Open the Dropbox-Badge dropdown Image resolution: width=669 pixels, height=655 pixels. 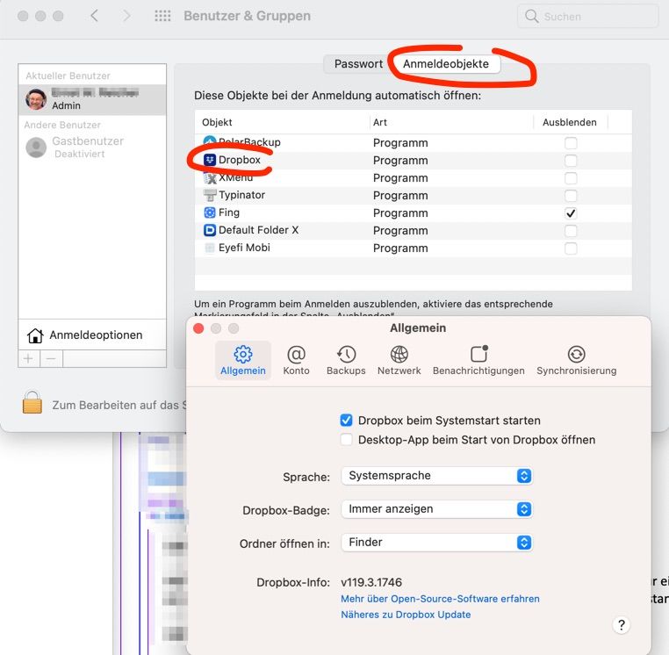coord(436,509)
